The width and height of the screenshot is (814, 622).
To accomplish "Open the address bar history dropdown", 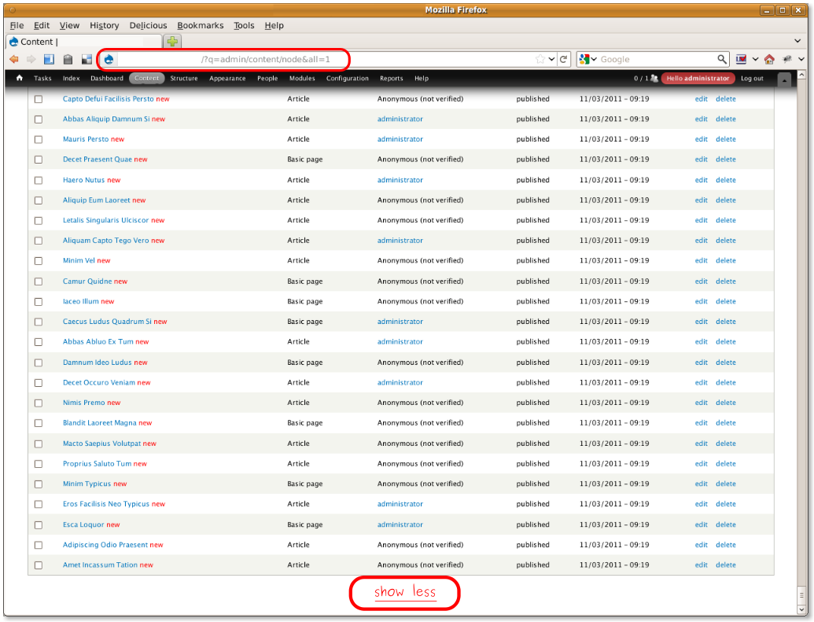I will (x=551, y=59).
